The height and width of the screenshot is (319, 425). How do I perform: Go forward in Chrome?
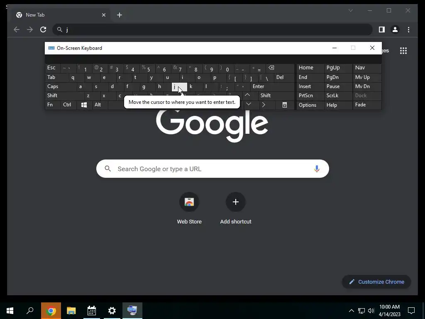30,29
